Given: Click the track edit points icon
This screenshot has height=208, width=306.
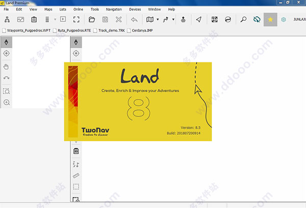Looking at the screenshot, I should click(76, 164).
